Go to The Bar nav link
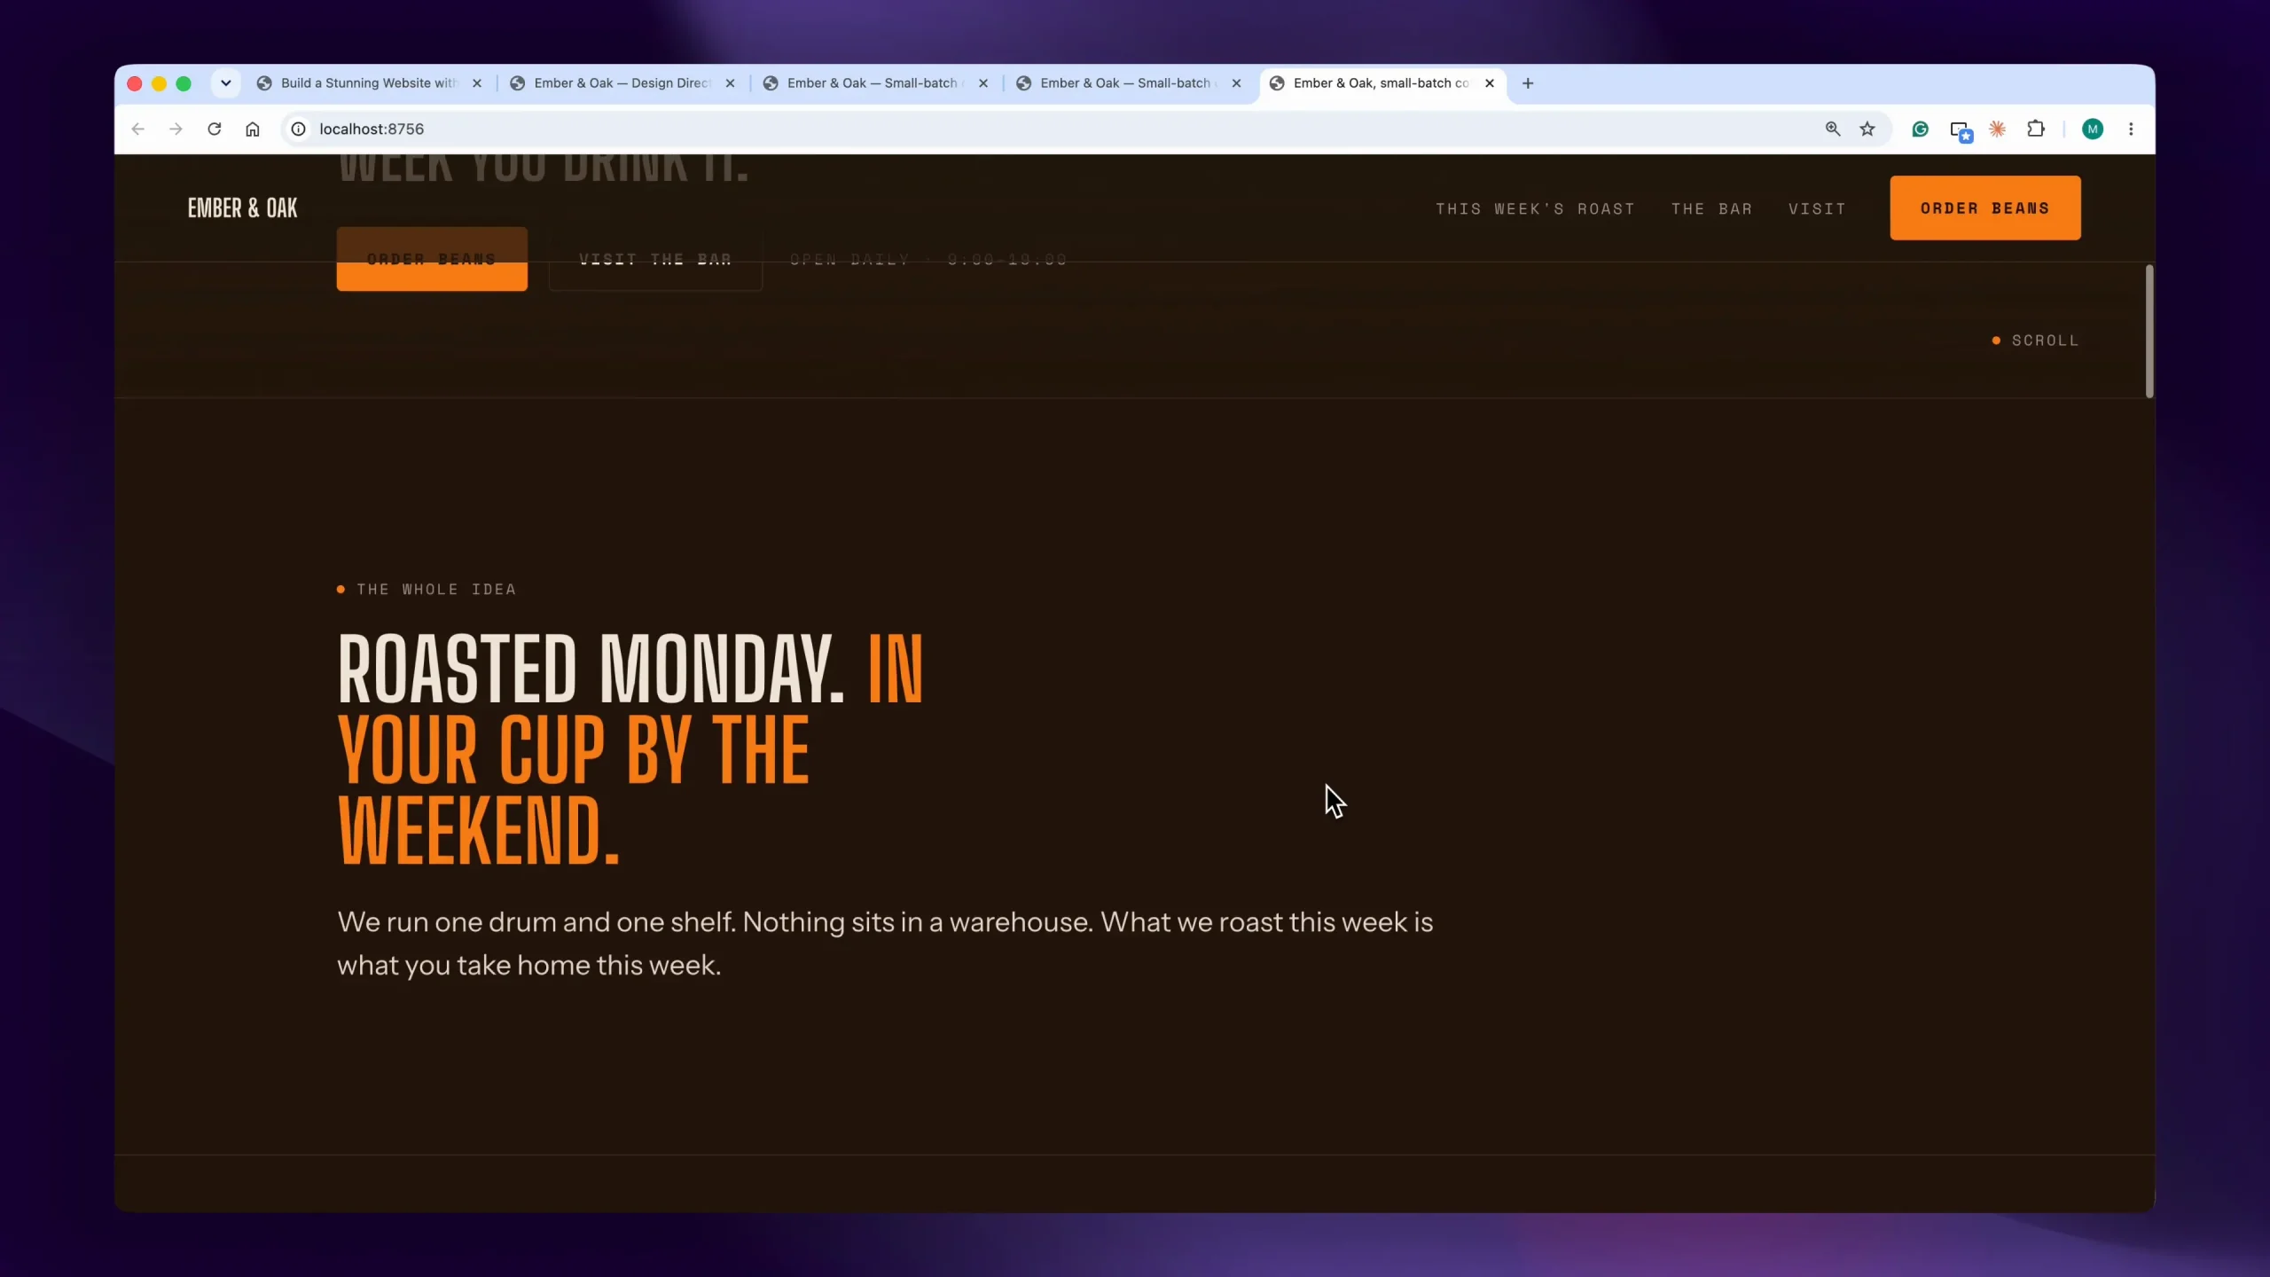The image size is (2270, 1277). 1711,209
